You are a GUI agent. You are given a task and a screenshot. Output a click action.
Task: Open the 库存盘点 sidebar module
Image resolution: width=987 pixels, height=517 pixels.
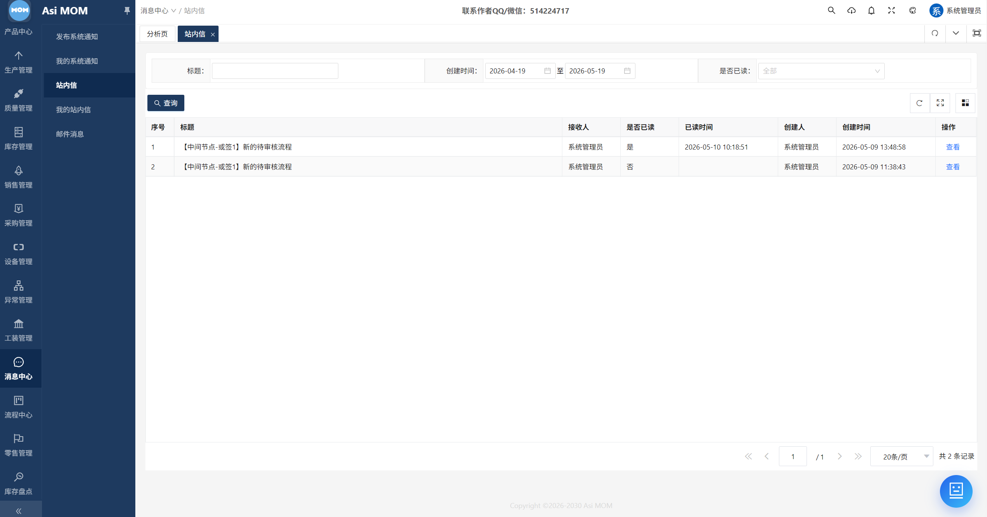18,484
